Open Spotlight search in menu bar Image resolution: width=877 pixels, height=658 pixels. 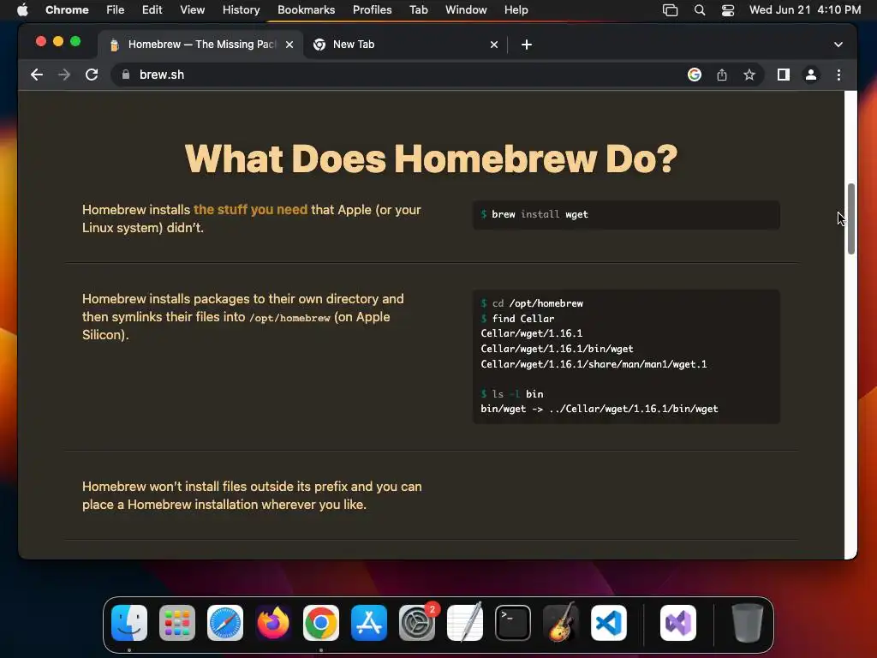point(699,10)
